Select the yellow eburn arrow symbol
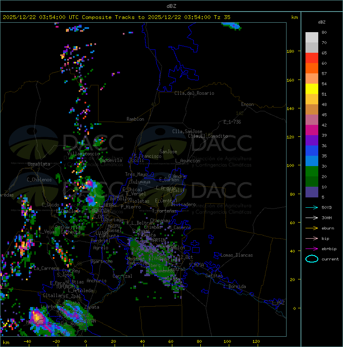Viewport: 343px width, 347px height. point(312,228)
